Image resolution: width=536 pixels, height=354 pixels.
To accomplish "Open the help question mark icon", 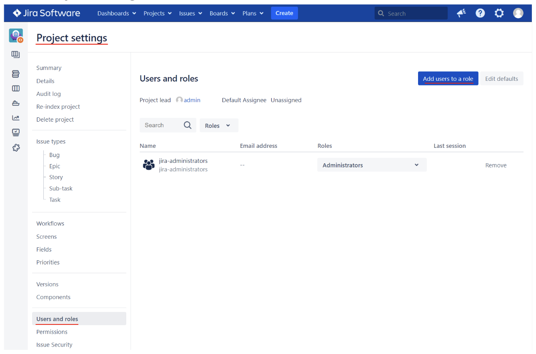I will coord(480,13).
